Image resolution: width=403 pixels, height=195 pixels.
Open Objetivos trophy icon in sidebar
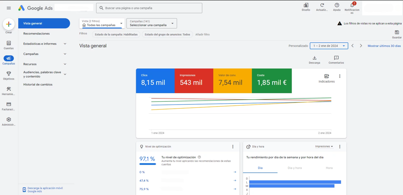click(8, 74)
